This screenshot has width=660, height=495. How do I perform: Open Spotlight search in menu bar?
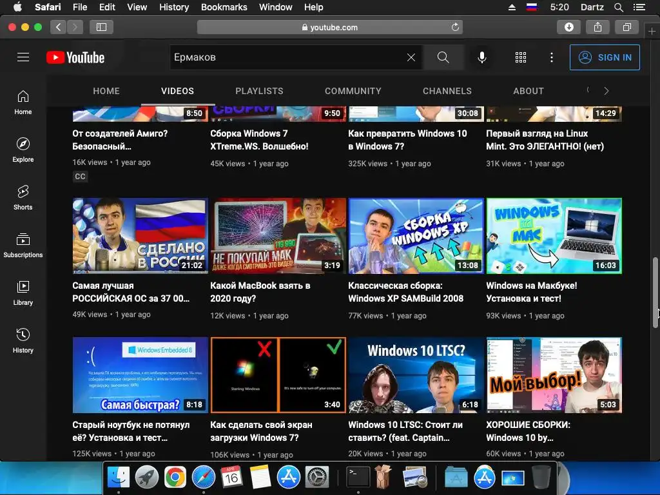(618, 7)
